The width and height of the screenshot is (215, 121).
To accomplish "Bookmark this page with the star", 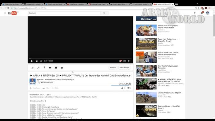I will pos(199,8).
